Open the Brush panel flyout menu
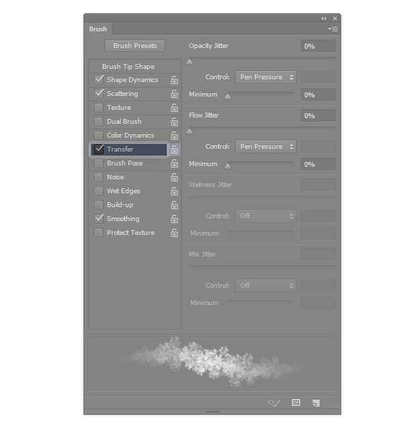The height and width of the screenshot is (426, 417). coord(333,29)
